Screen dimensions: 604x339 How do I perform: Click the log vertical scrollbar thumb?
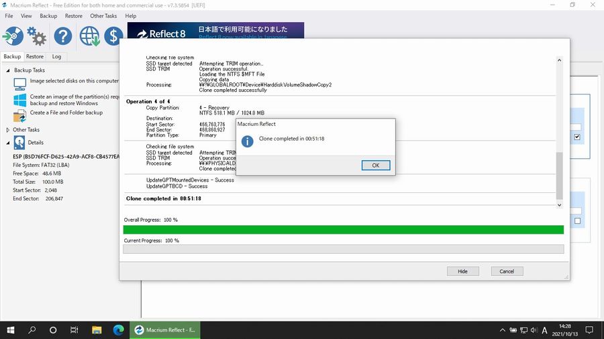[559, 176]
